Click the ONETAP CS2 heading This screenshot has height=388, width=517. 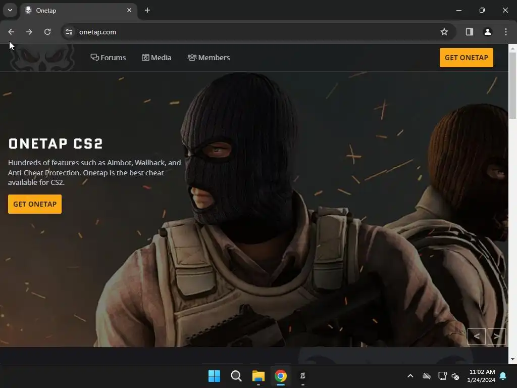[x=56, y=144]
